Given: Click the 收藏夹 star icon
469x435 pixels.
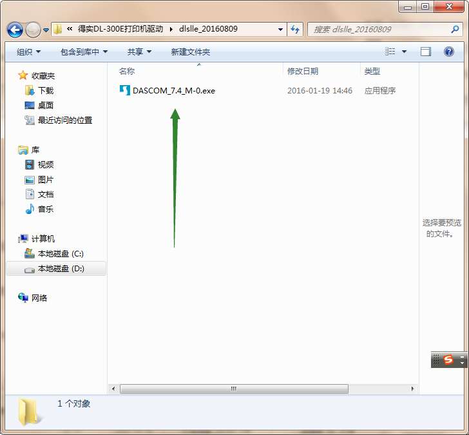Looking at the screenshot, I should point(23,75).
